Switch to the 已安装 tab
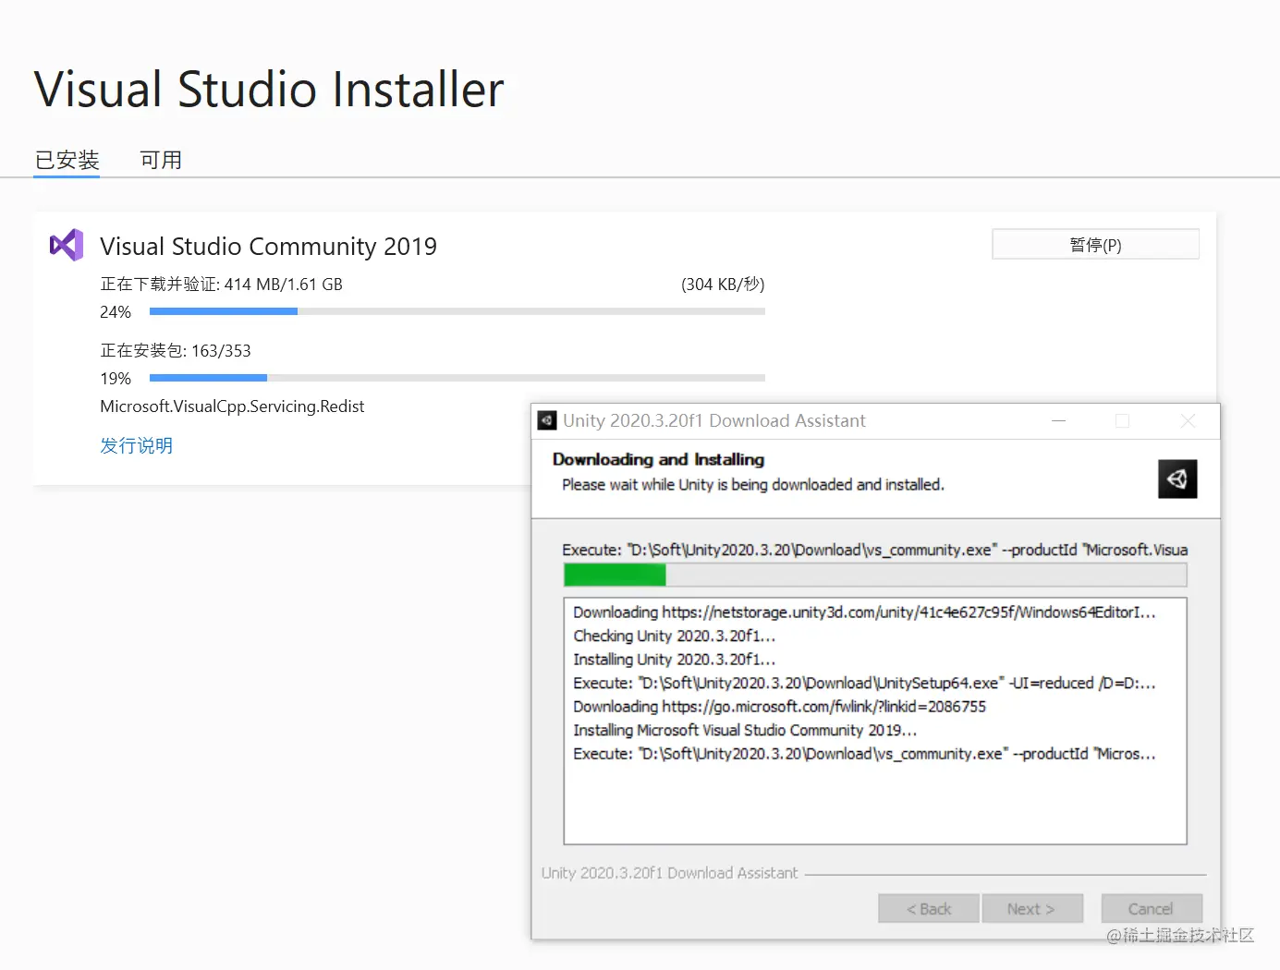 (67, 160)
